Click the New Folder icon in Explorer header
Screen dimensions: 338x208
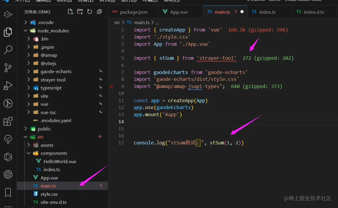80,12
